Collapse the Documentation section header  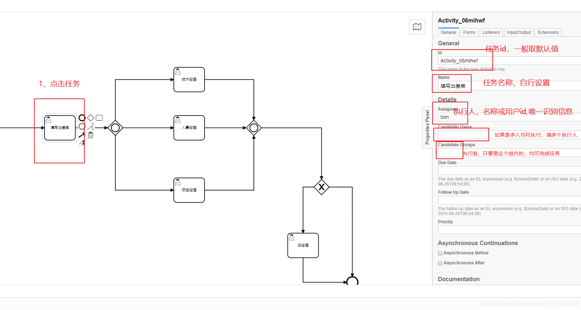459,279
